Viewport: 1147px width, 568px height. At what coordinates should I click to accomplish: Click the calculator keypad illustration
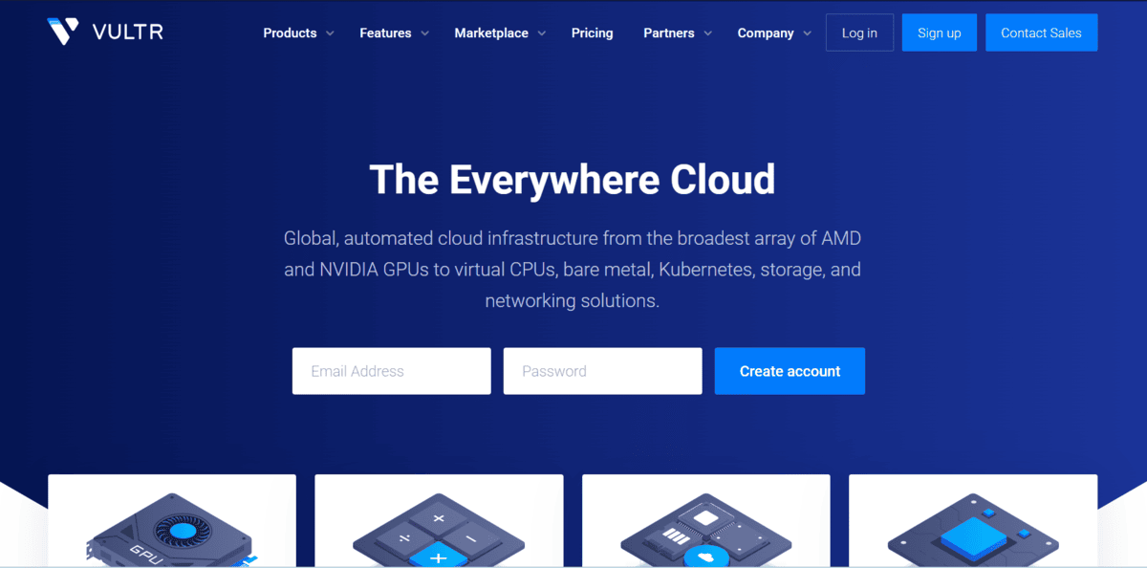coord(439,534)
